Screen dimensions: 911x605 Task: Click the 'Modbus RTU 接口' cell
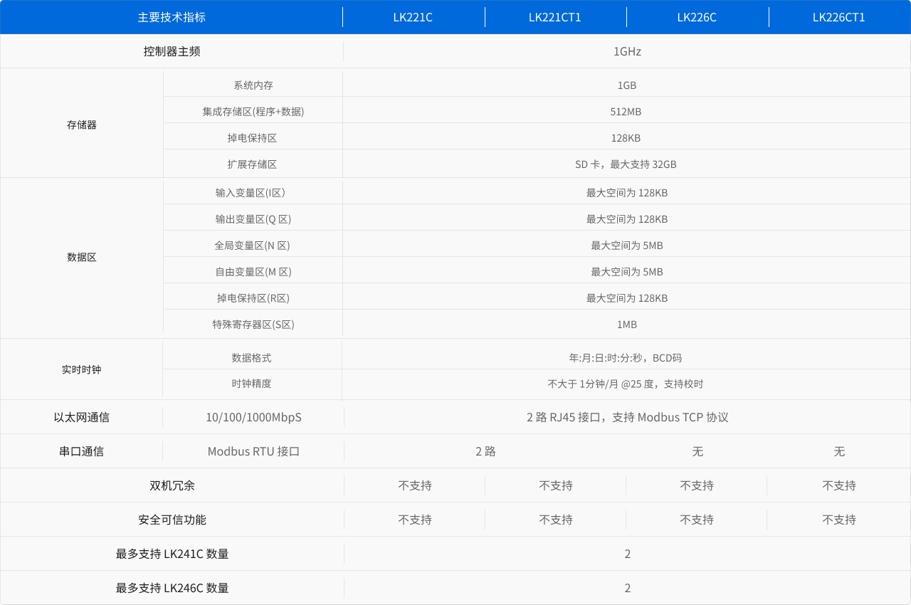[253, 451]
